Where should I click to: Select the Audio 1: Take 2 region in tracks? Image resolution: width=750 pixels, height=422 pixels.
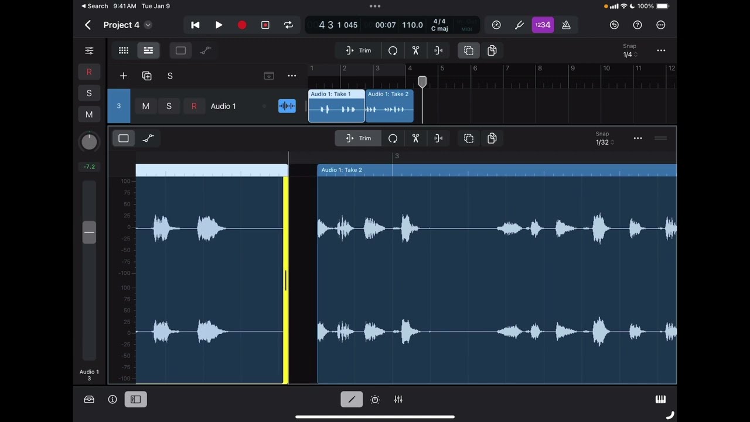point(389,105)
